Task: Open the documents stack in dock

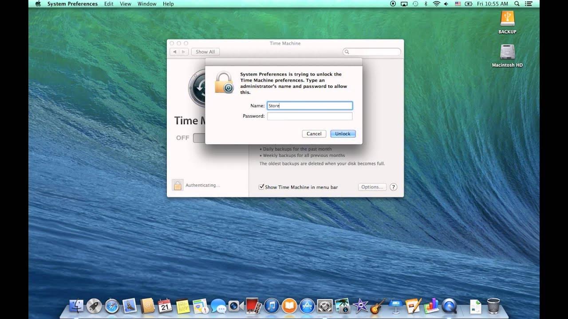Action: tap(476, 306)
